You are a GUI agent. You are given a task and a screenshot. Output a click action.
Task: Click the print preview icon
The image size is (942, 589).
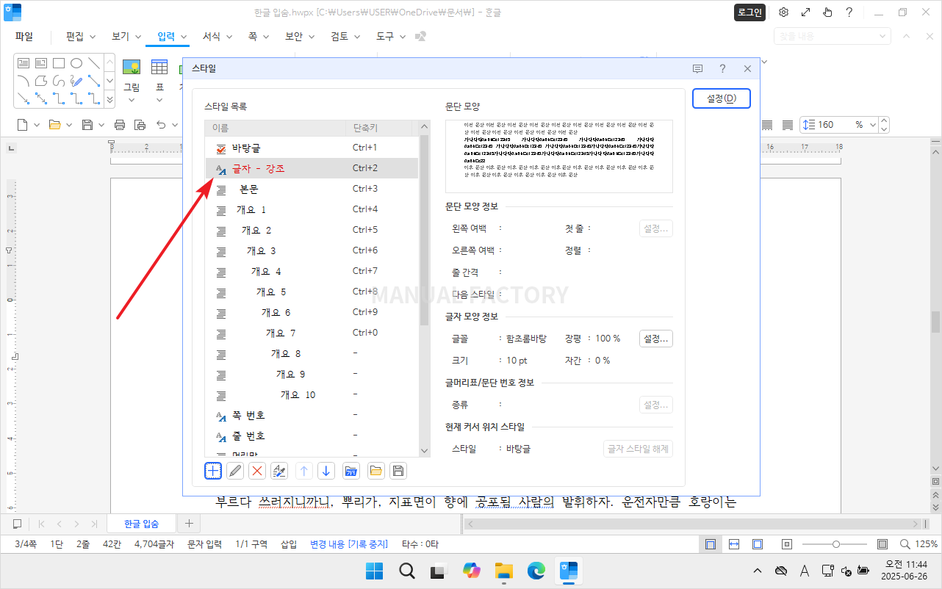click(140, 125)
